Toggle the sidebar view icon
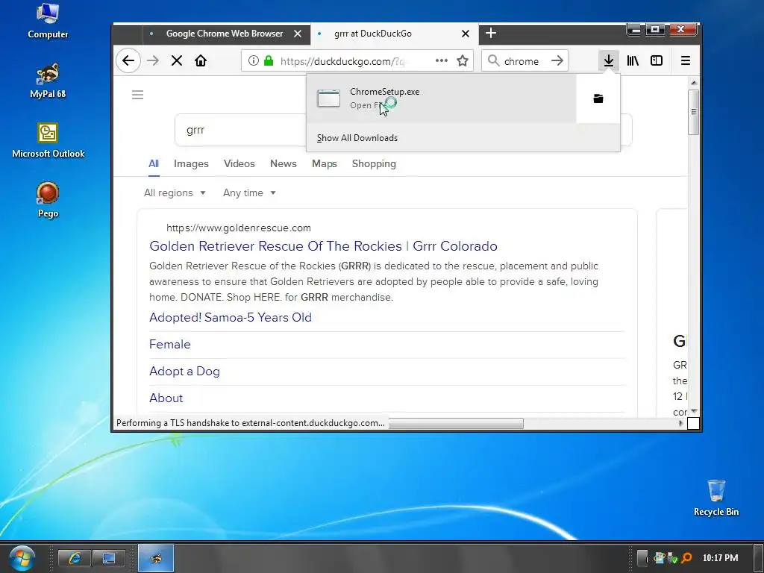 tap(657, 61)
